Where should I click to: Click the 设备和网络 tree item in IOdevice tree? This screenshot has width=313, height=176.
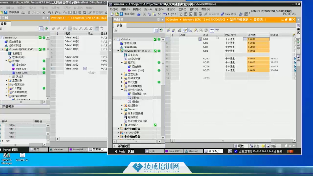click(x=130, y=47)
